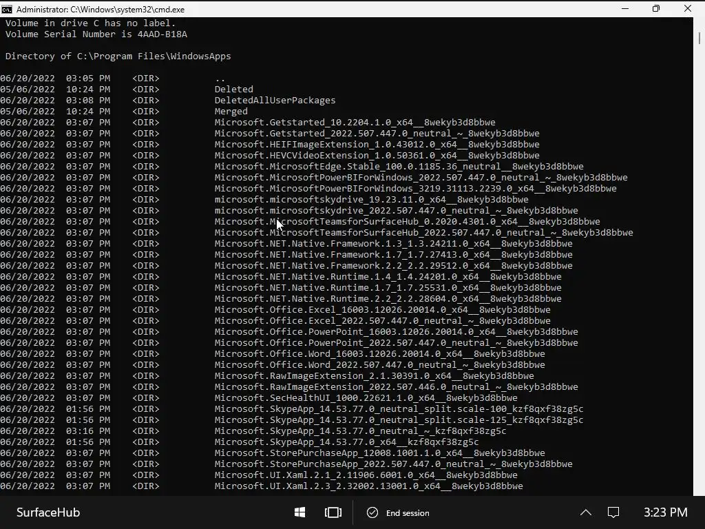Click SkypeApp_14.53.77.0_neutral_~ entry
Screen dimensions: 705x529
pyautogui.click(x=360, y=431)
